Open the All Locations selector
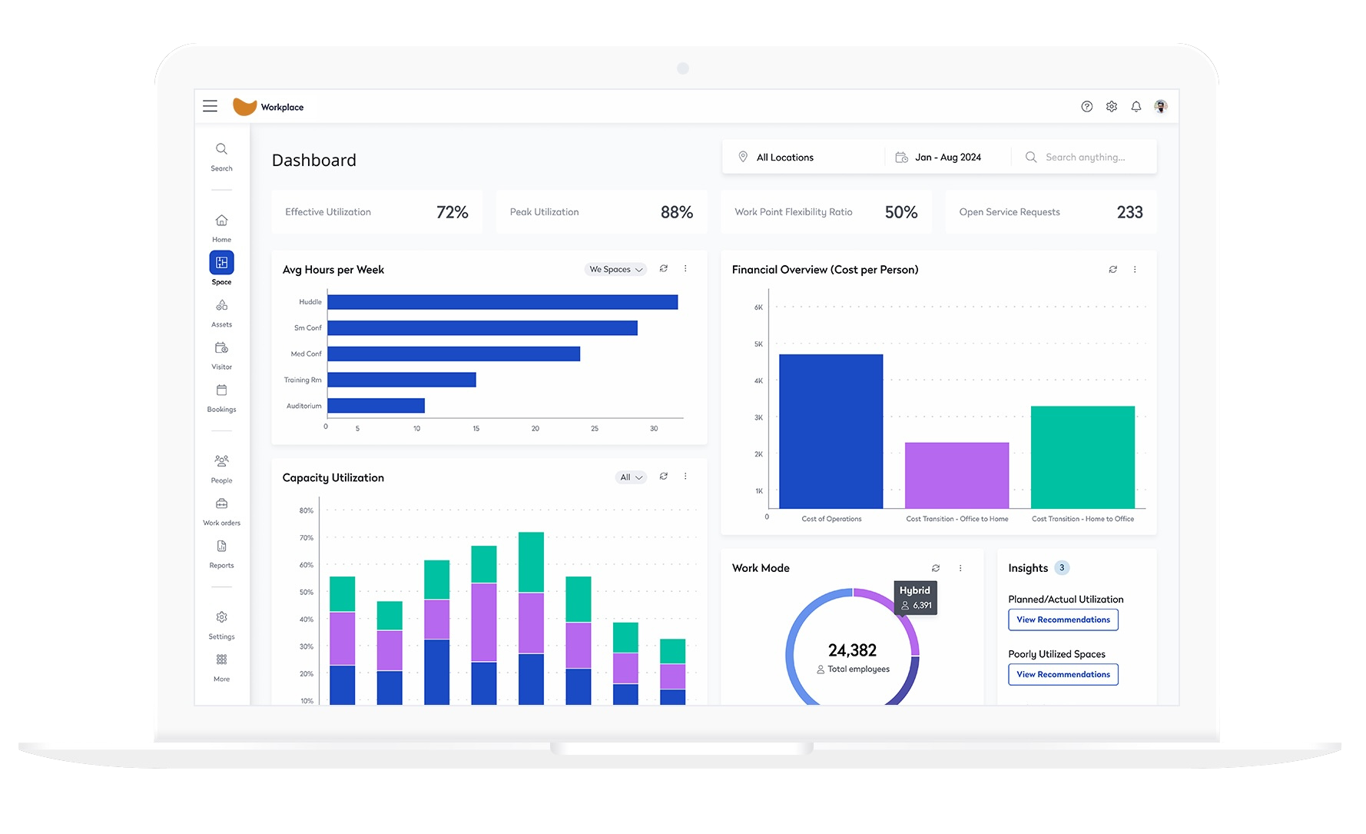The image size is (1366, 834). click(784, 158)
